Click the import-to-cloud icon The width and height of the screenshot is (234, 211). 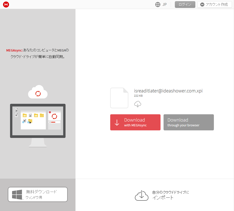point(142,195)
